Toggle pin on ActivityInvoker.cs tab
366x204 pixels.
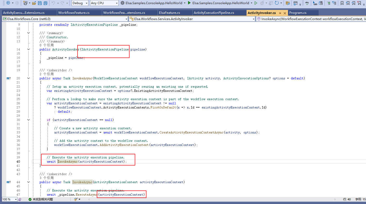pos(280,13)
